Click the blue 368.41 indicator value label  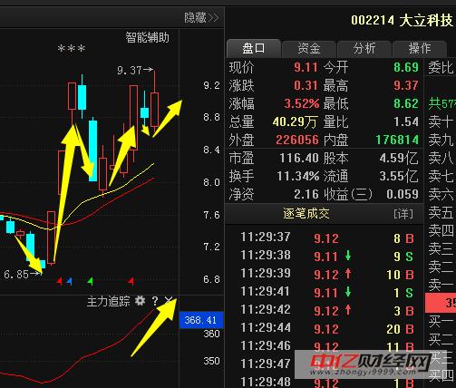click(201, 320)
